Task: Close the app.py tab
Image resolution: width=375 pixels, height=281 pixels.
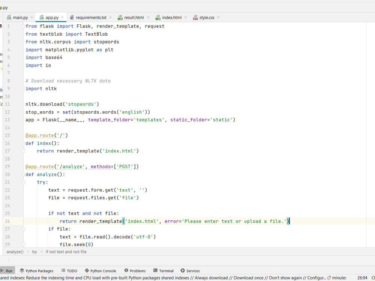Action: pyautogui.click(x=62, y=18)
